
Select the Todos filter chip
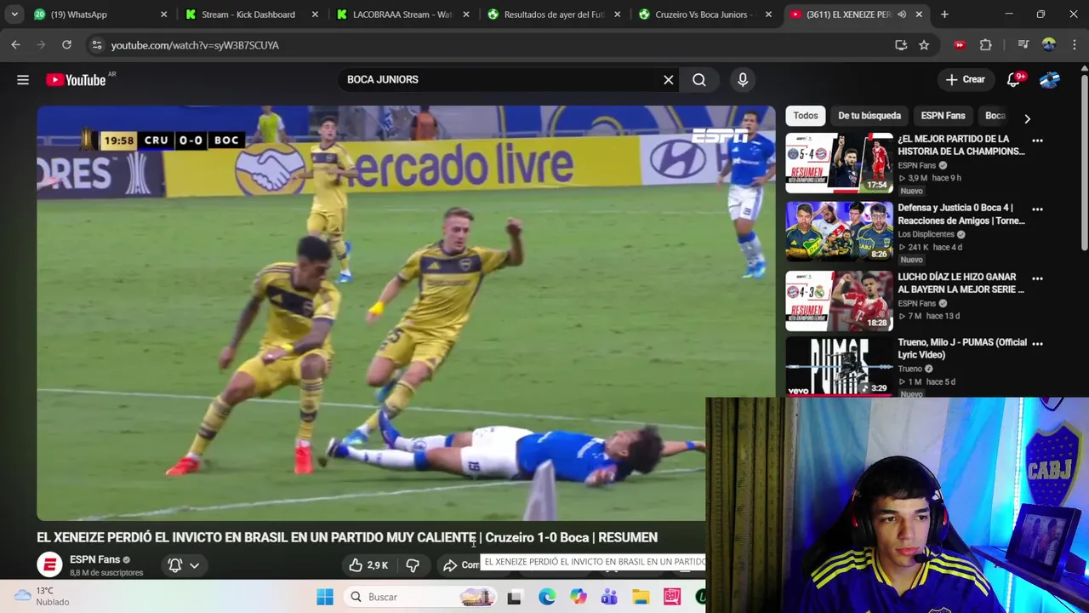tap(806, 116)
